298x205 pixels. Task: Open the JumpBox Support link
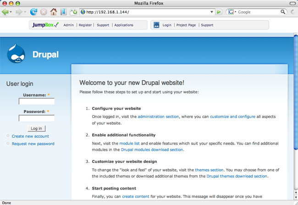103,25
